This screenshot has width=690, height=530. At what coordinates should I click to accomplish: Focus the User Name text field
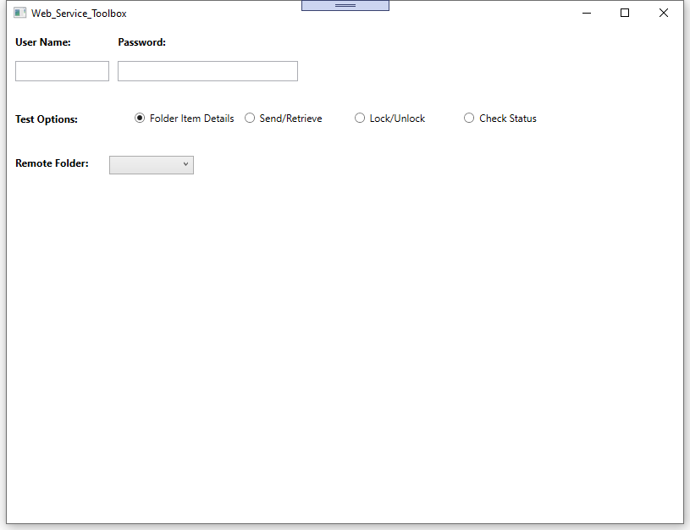click(62, 71)
